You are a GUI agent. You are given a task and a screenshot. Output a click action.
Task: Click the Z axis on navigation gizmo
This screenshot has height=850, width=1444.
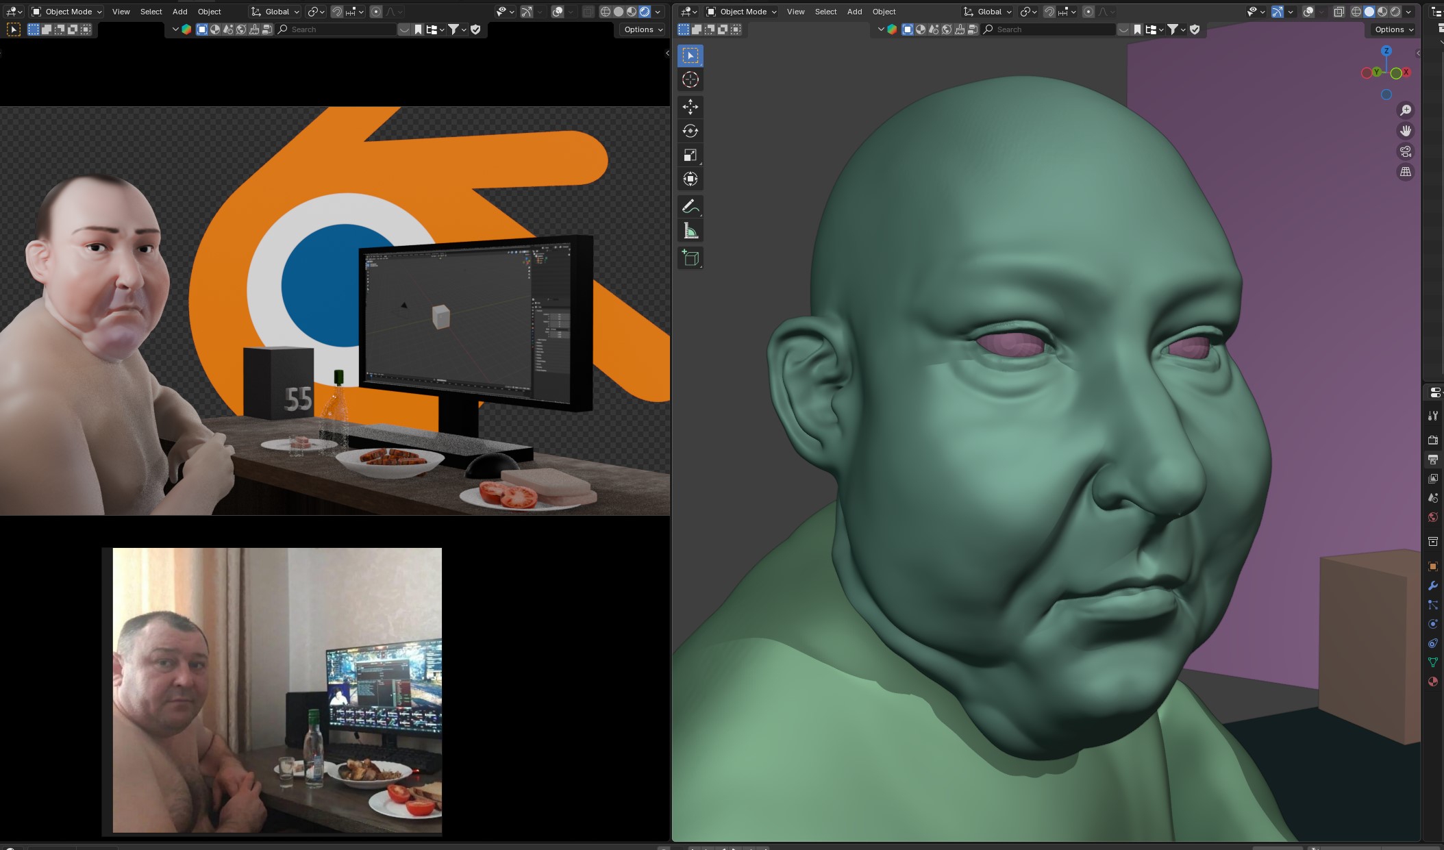pyautogui.click(x=1386, y=51)
